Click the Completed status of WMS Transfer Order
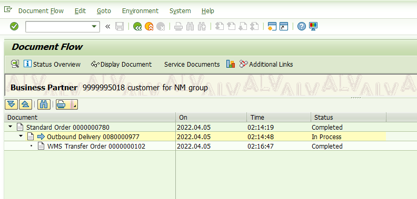This screenshot has height=199, width=417. (327, 146)
